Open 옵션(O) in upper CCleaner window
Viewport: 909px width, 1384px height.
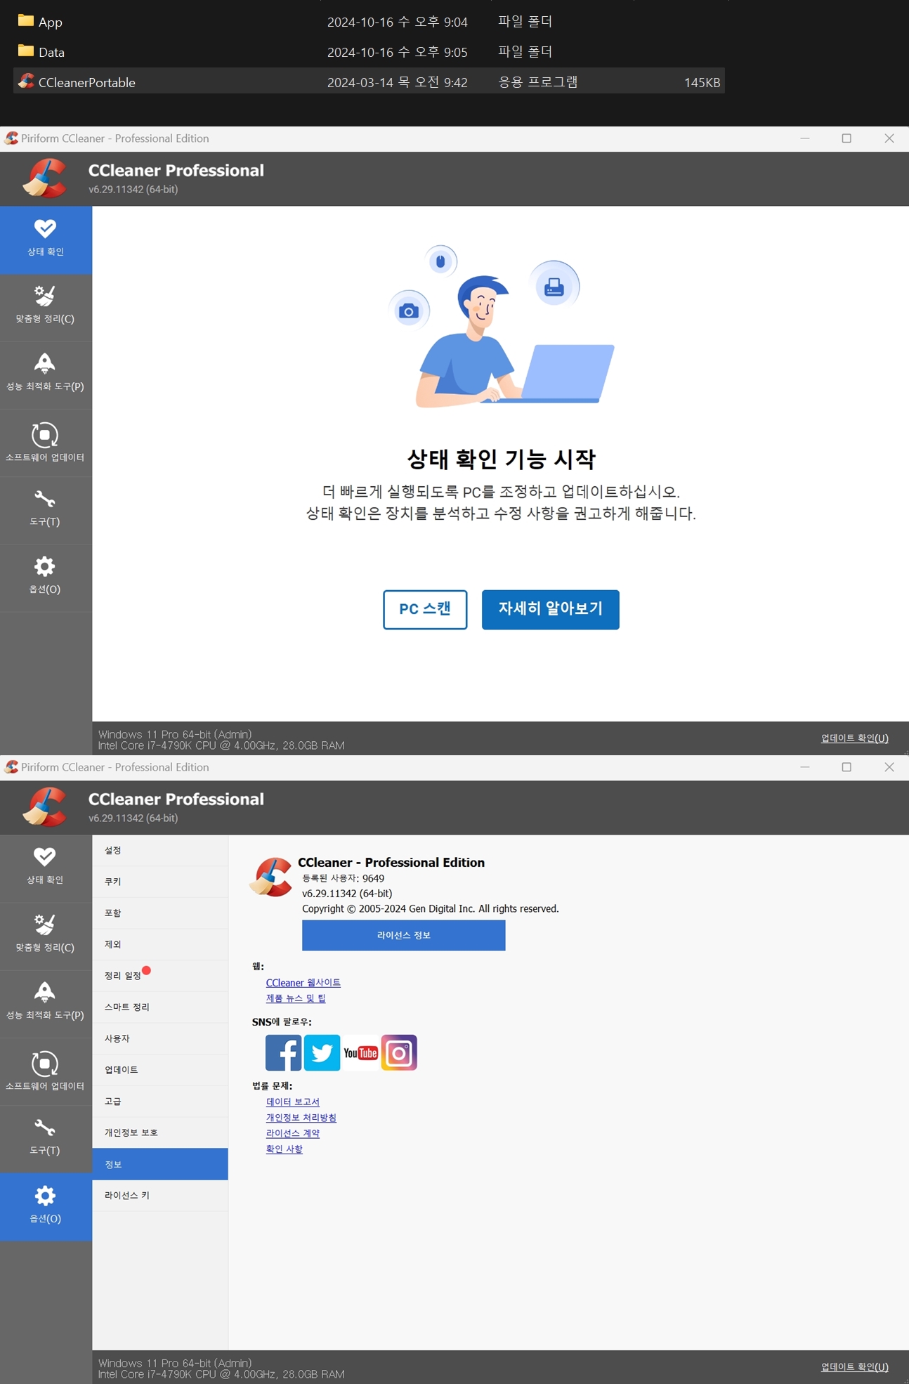click(x=46, y=577)
